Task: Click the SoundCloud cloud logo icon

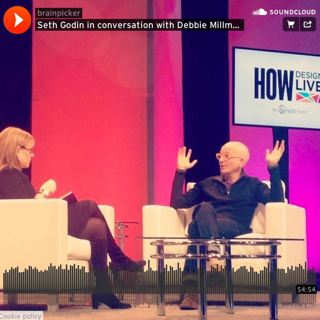Action: click(260, 12)
